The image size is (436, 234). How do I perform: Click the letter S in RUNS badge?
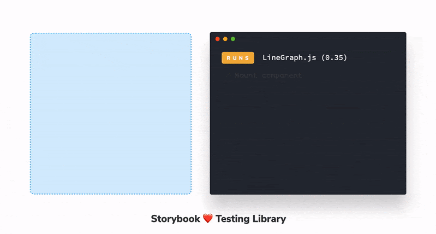pyautogui.click(x=248, y=58)
